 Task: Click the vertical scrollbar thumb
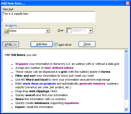pos(126,76)
